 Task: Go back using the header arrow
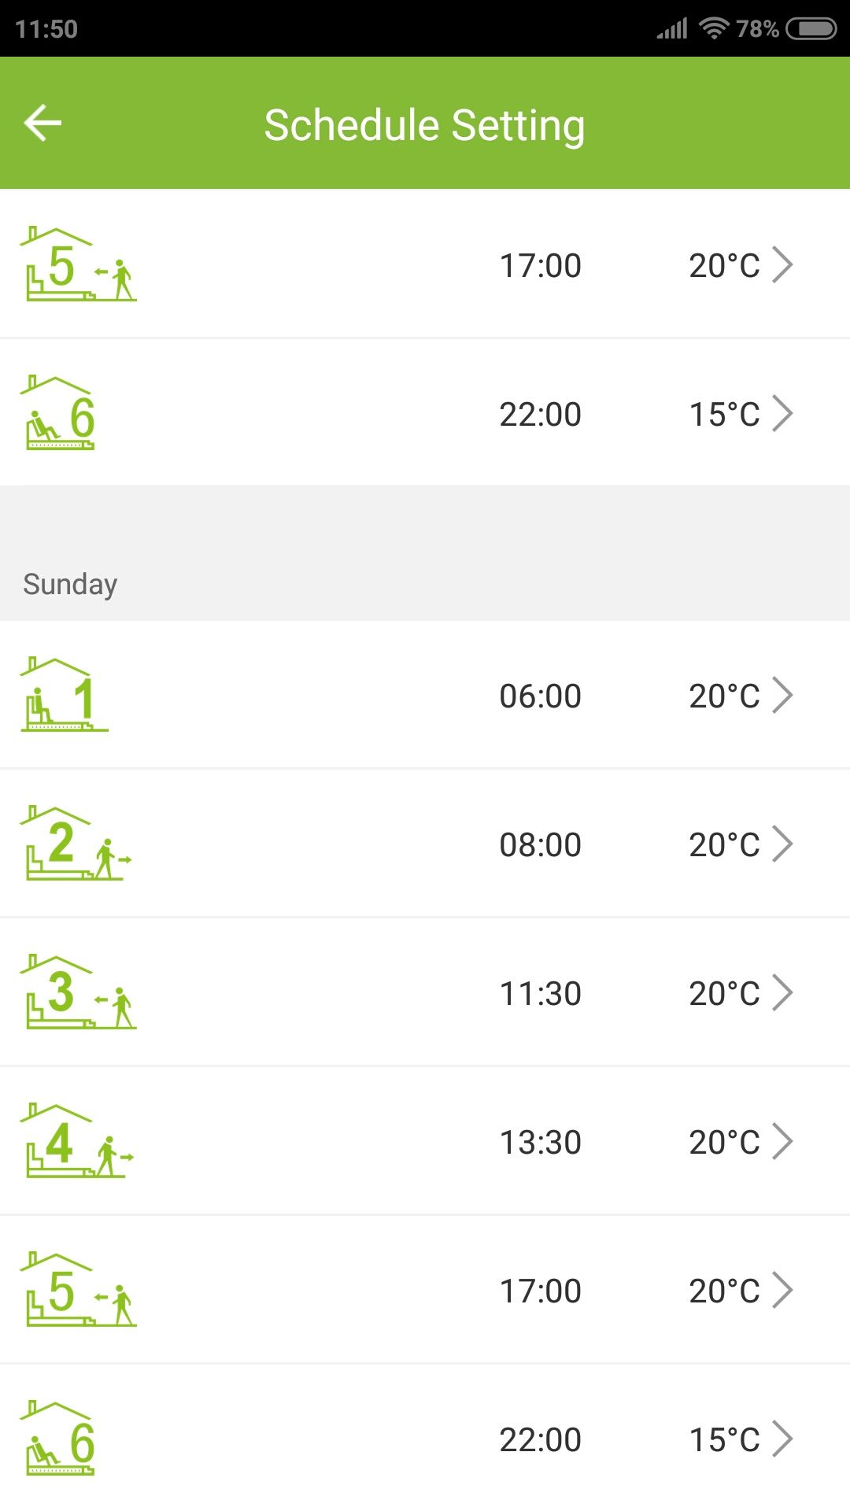click(42, 123)
